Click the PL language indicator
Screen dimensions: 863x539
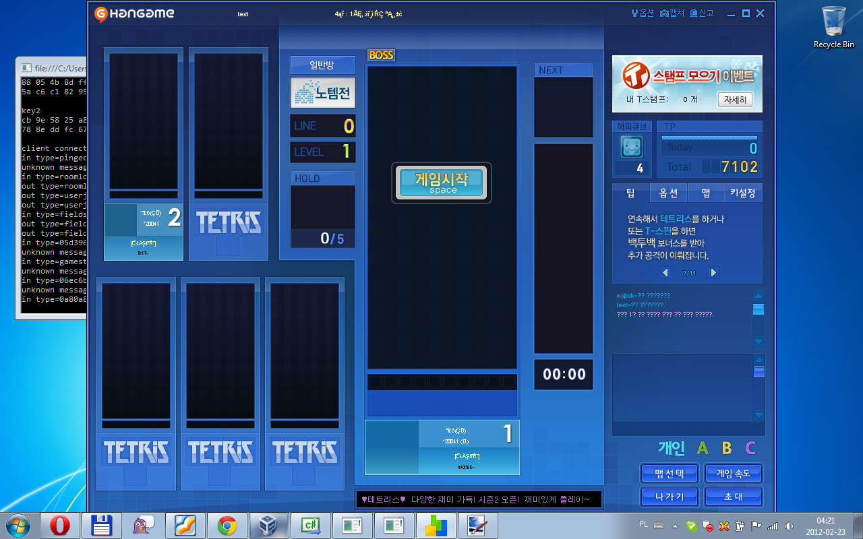pos(643,525)
